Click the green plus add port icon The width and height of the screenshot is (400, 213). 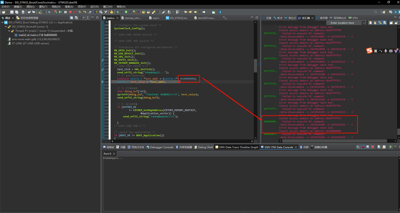coord(390,147)
